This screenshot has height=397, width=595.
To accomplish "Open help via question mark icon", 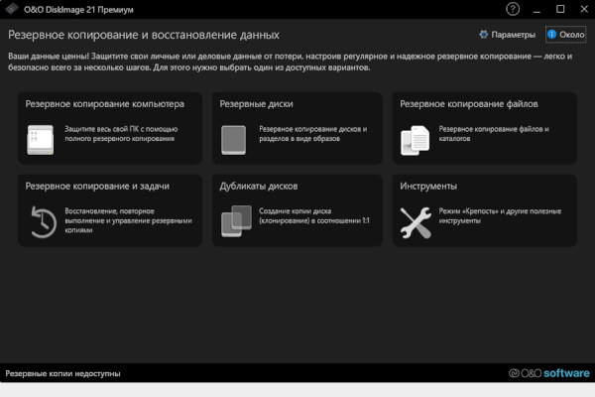I will tap(513, 9).
